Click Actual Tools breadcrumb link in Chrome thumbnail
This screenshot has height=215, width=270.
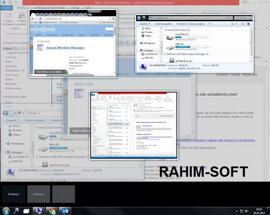(43, 41)
